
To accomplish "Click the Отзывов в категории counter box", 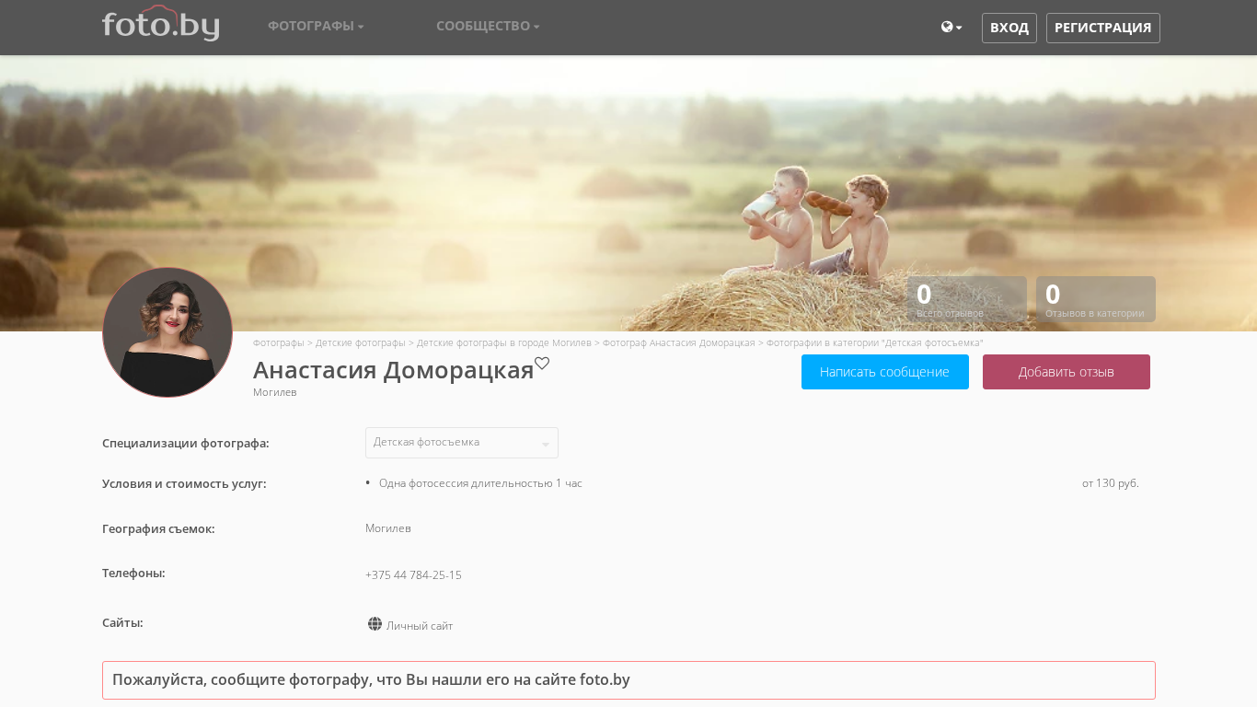I will click(x=1095, y=299).
